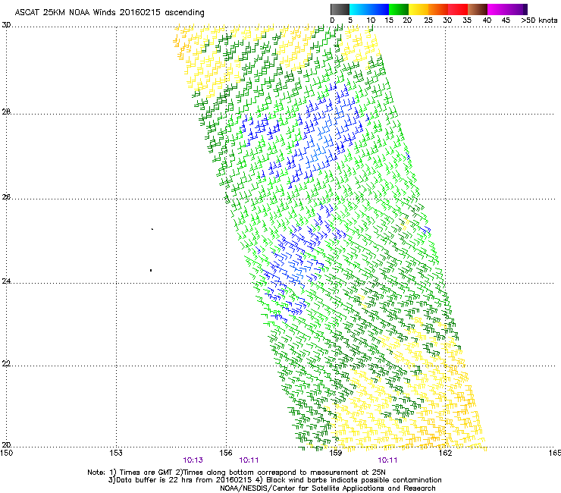The width and height of the screenshot is (561, 493).
Task: Click the "0" label under the color bar
Action: [x=332, y=20]
